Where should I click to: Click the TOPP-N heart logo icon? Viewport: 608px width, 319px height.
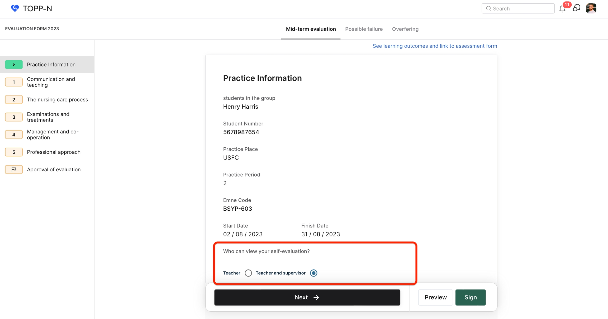(x=15, y=8)
